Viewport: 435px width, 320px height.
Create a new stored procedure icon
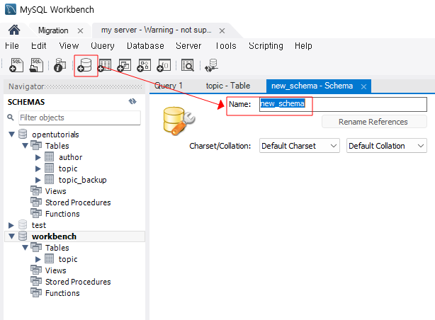[144, 65]
